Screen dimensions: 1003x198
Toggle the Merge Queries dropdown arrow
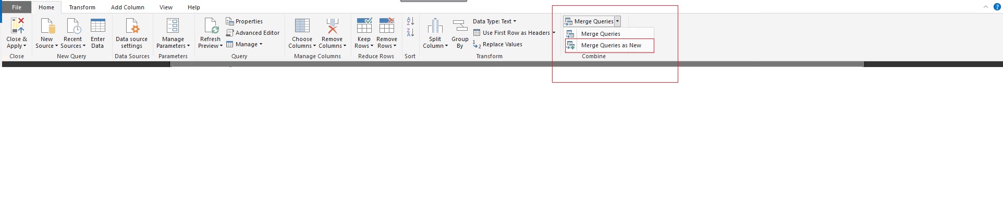click(618, 21)
